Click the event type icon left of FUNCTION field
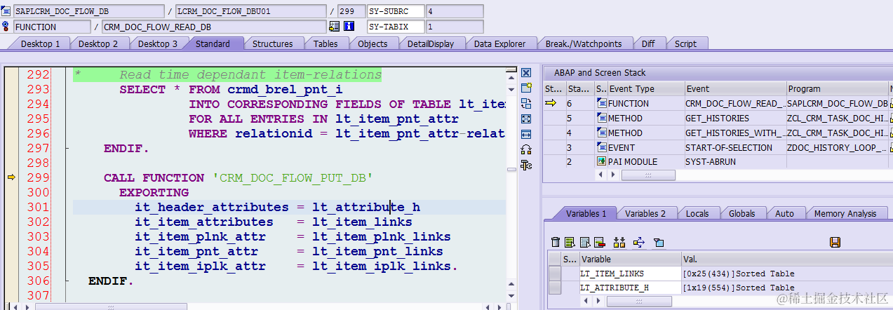This screenshot has width=893, height=310. (6, 27)
